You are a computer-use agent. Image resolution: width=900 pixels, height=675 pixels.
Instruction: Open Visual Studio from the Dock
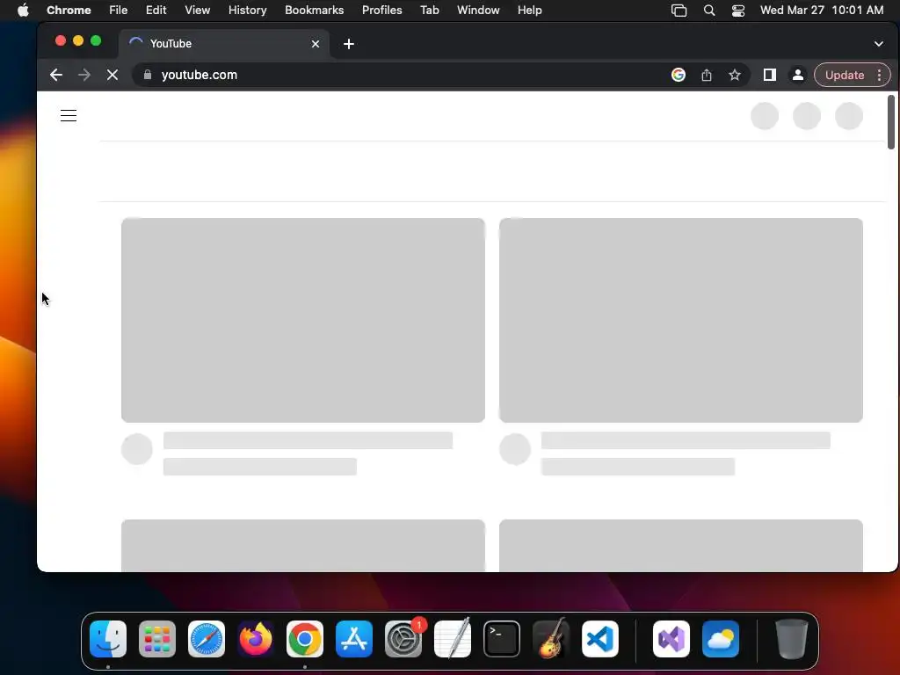click(x=671, y=639)
